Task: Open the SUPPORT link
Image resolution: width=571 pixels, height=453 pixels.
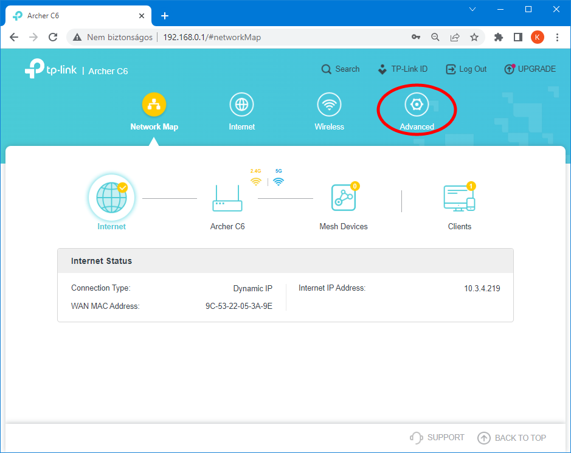Action: click(437, 437)
